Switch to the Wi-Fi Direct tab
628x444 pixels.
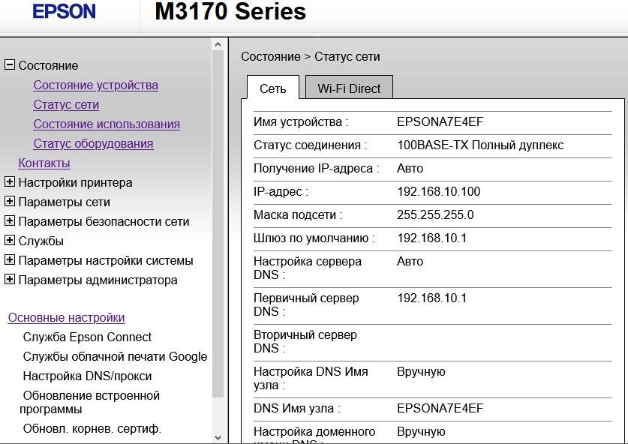point(349,88)
